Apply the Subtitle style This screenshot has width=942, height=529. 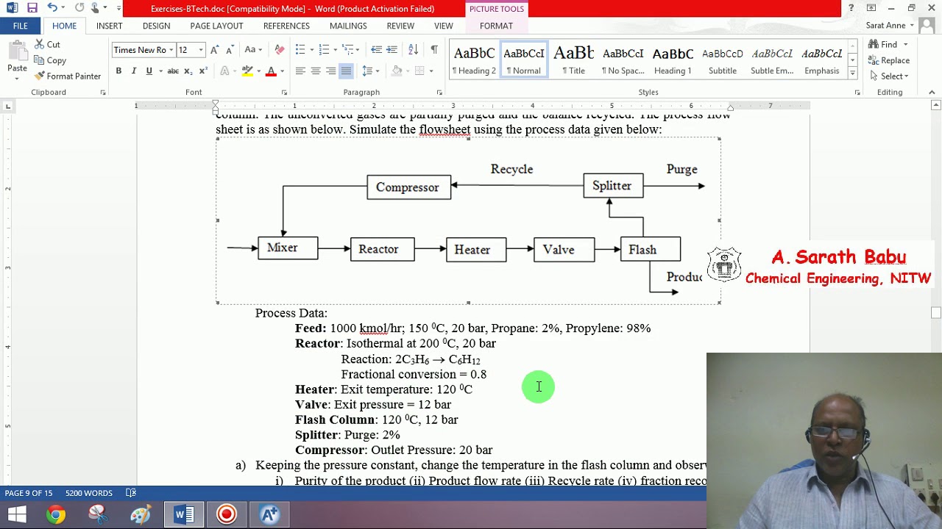pos(722,60)
